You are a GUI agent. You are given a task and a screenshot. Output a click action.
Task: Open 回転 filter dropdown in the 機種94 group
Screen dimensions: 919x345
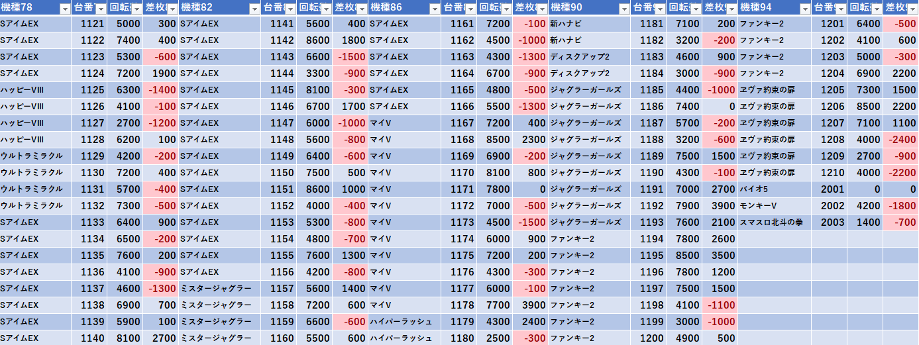click(877, 9)
